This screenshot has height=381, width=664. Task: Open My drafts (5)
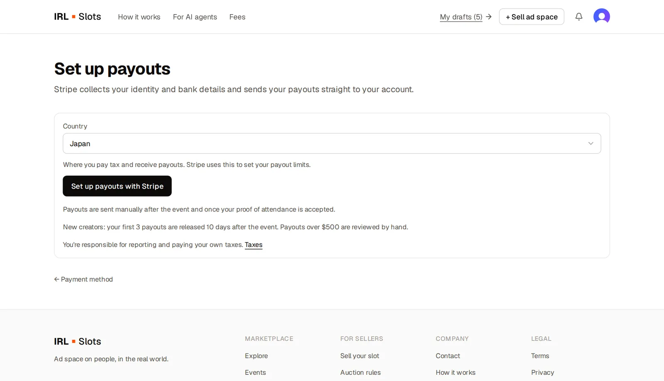point(461,17)
